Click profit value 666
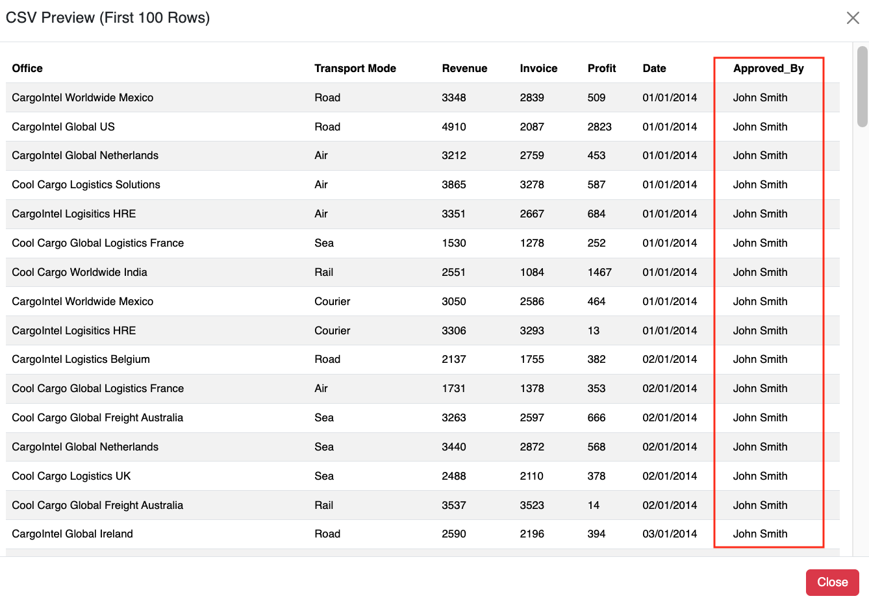Viewport: 869px width, 605px height. coord(596,417)
